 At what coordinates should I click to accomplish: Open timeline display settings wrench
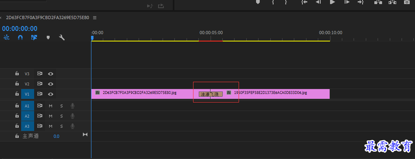pyautogui.click(x=62, y=37)
